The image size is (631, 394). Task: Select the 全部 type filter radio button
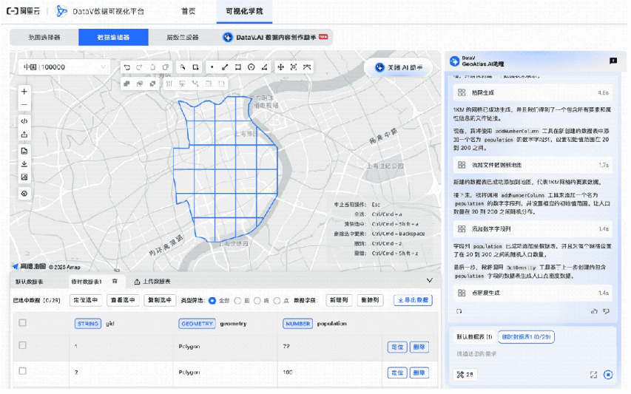click(x=212, y=300)
